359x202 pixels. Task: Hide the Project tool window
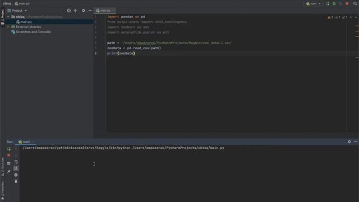coord(90,11)
